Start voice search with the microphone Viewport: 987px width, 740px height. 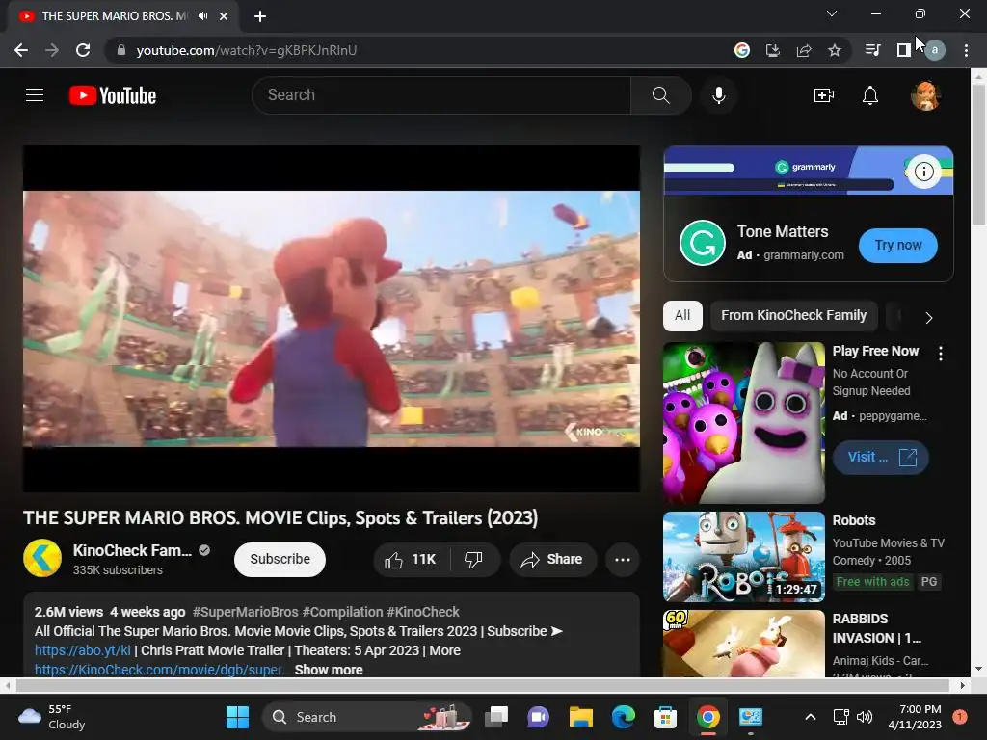pos(719,95)
